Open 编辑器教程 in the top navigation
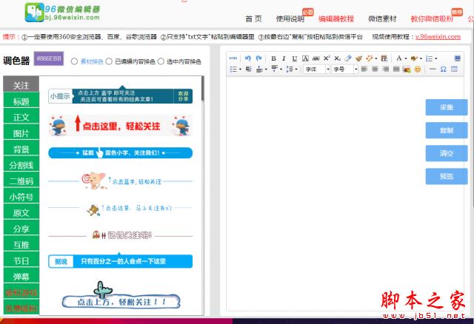474x324 pixels. pos(336,18)
